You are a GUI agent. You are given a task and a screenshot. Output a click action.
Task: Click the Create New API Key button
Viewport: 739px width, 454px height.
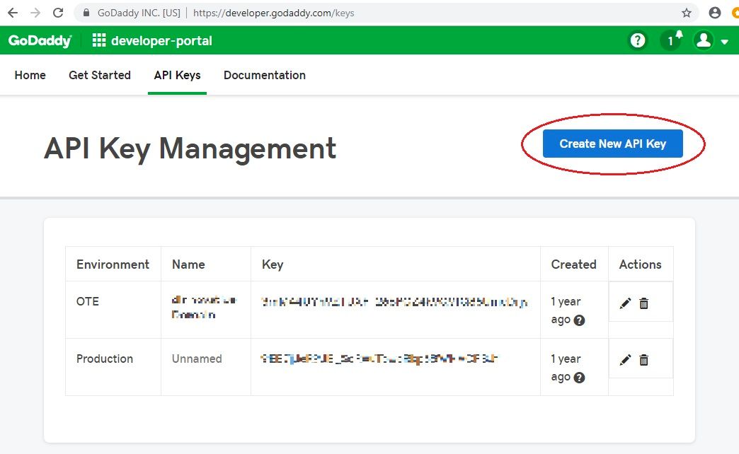pos(612,143)
